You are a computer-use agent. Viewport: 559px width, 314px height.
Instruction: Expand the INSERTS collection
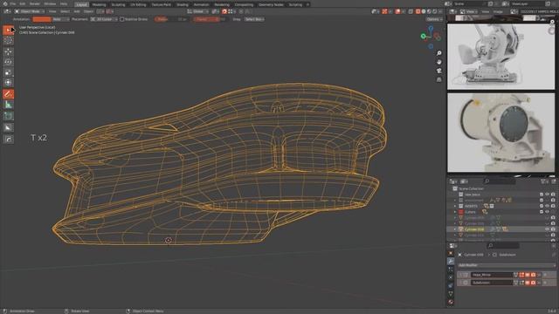pos(455,206)
